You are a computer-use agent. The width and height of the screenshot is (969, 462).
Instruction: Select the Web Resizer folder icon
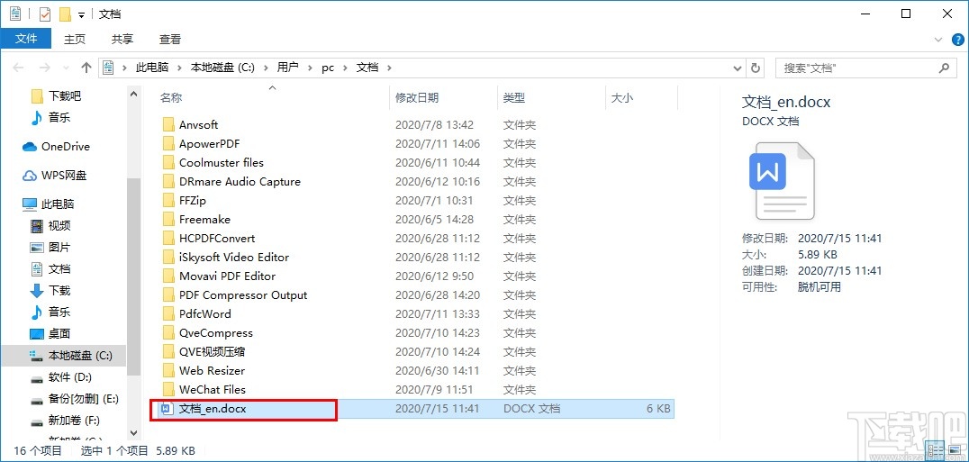tap(168, 370)
